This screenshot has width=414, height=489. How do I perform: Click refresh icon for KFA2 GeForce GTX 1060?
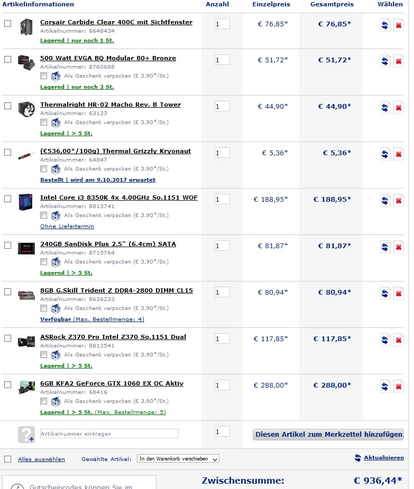tap(385, 387)
